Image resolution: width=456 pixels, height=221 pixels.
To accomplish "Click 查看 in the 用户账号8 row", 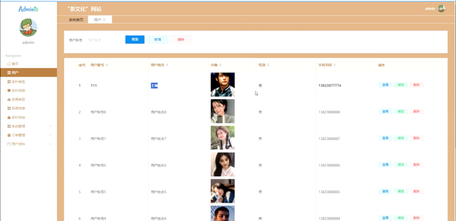I will (x=385, y=111).
